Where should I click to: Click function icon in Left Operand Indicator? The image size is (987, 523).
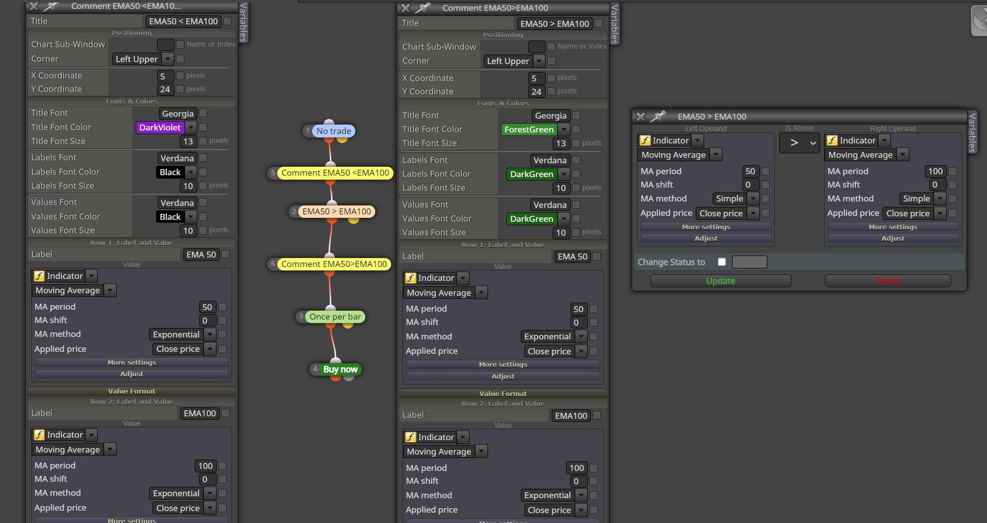[645, 140]
